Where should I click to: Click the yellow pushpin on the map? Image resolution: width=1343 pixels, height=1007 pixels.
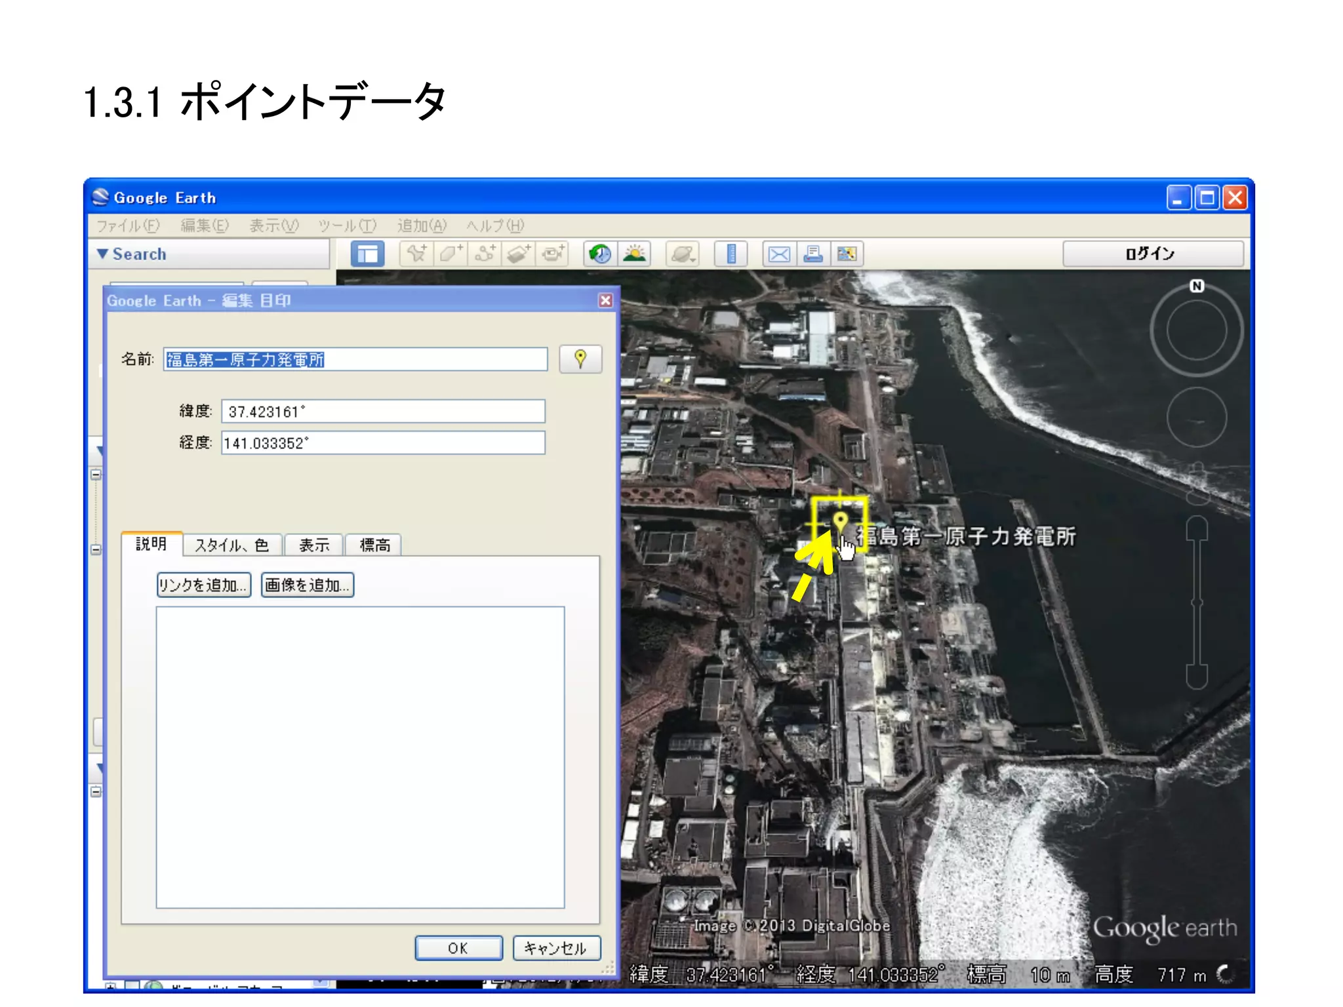point(840,522)
